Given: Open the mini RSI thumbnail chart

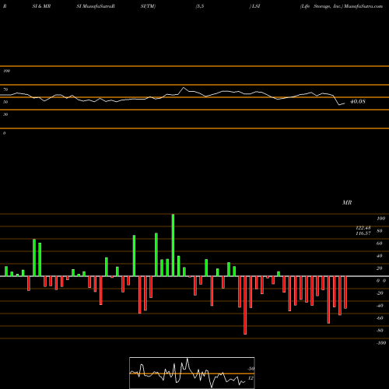Looking at the screenshot, I should click(x=192, y=373).
